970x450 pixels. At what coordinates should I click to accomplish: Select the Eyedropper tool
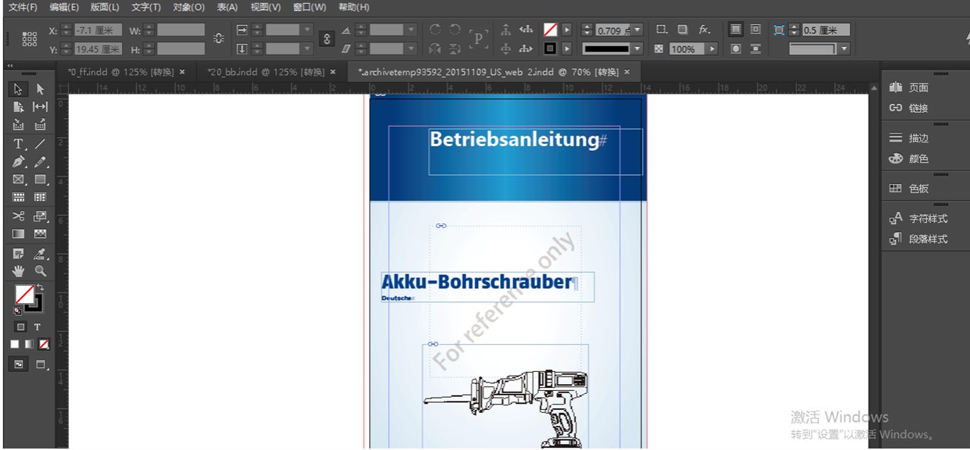[x=40, y=253]
